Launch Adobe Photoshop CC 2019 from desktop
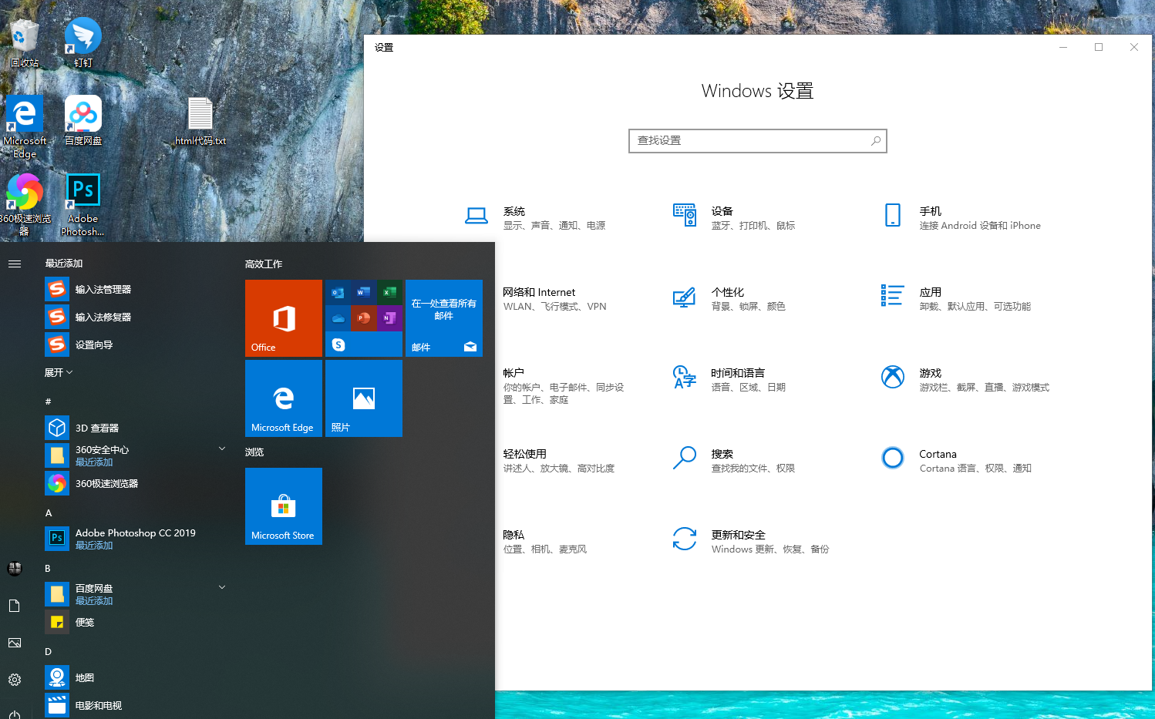The height and width of the screenshot is (719, 1155). (x=82, y=190)
